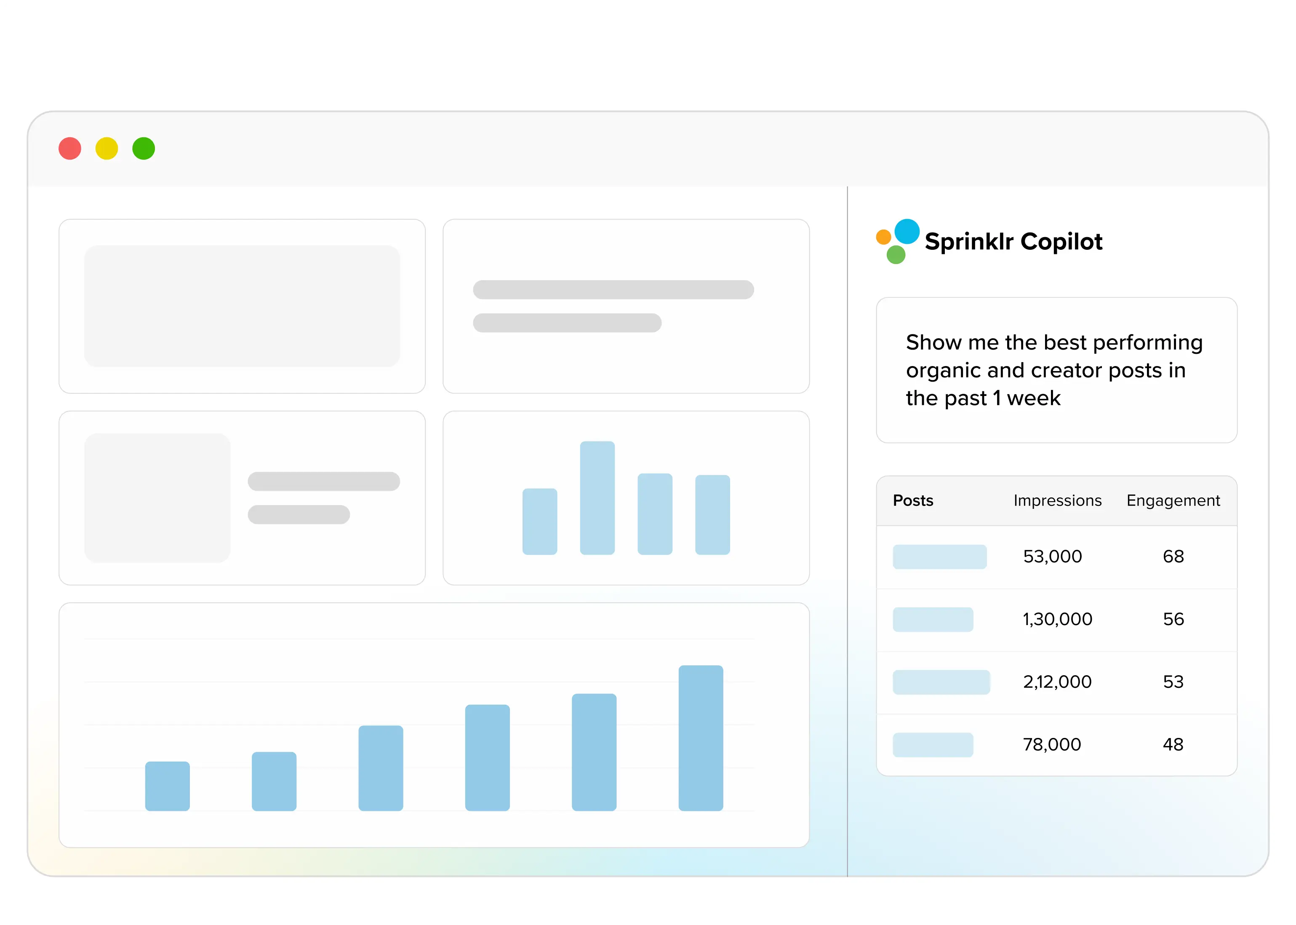
Task: Select the Posts column header
Action: click(913, 501)
